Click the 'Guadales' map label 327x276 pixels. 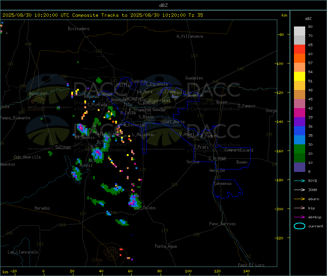(x=194, y=78)
